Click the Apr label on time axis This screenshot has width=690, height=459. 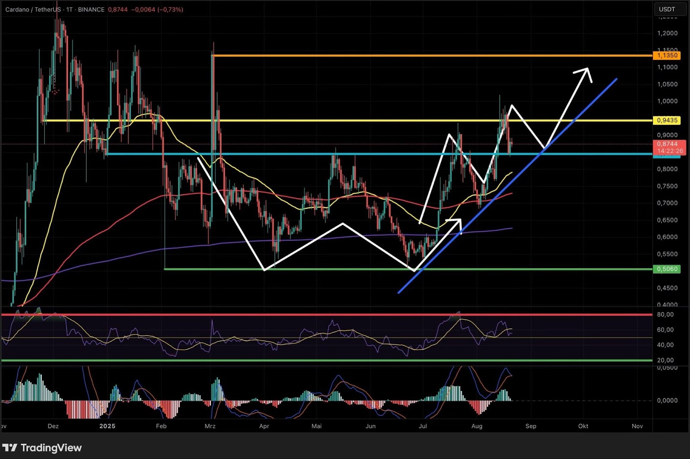click(x=264, y=426)
